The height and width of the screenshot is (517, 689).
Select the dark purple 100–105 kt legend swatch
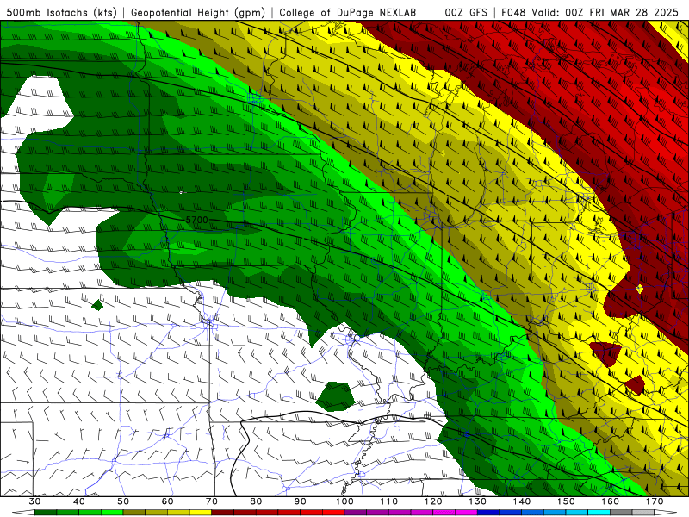pos(356,513)
